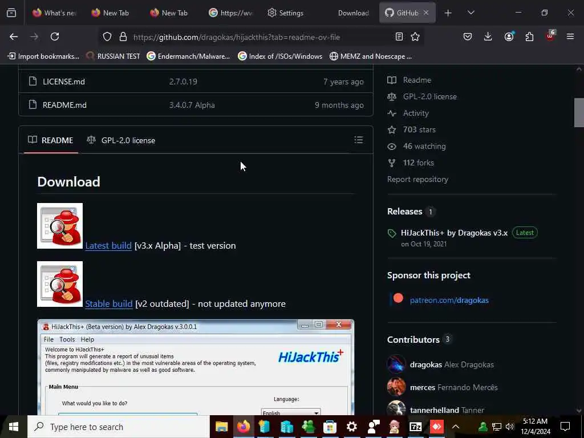The height and width of the screenshot is (438, 584).
Task: Open File Explorer from the taskbar
Action: [222, 427]
